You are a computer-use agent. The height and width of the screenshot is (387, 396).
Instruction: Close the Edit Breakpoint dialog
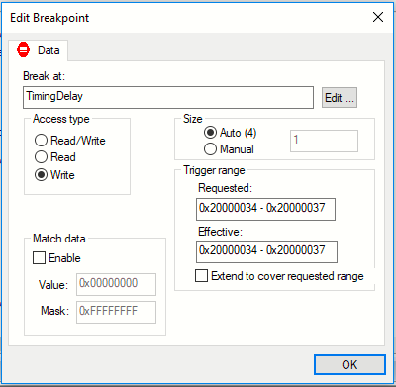[x=378, y=17]
